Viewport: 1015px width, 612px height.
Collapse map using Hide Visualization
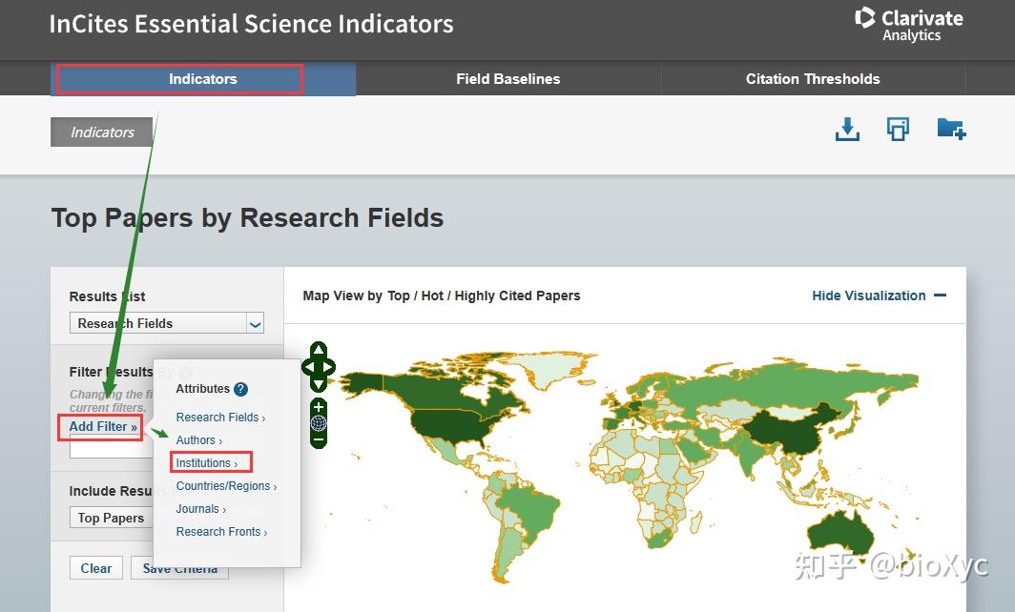[879, 296]
